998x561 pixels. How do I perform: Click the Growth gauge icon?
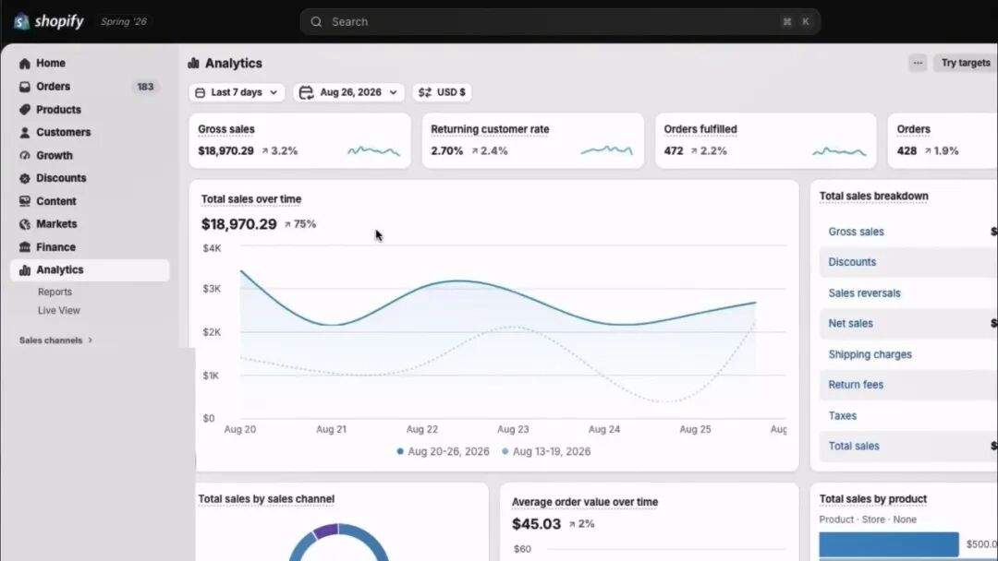[25, 156]
